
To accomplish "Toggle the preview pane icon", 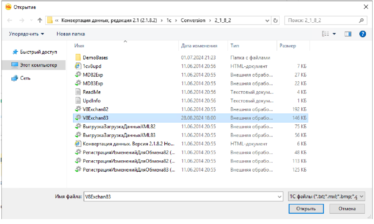I will click(x=348, y=34).
